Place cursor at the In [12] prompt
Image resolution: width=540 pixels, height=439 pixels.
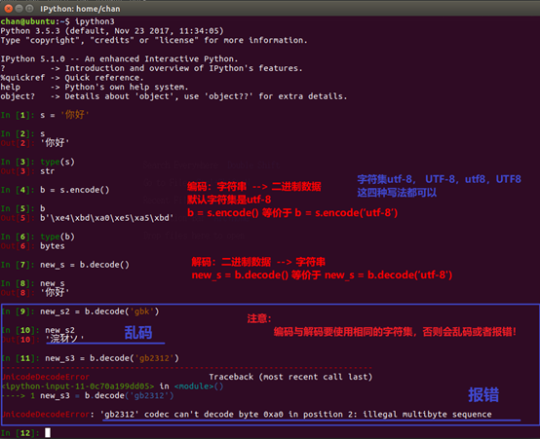[x=48, y=433]
